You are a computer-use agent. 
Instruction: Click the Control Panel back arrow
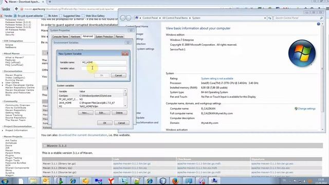coord(123,18)
